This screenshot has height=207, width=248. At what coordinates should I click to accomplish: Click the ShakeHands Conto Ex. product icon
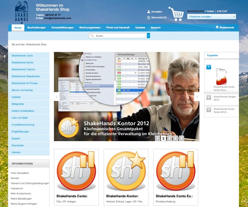pos(176,171)
